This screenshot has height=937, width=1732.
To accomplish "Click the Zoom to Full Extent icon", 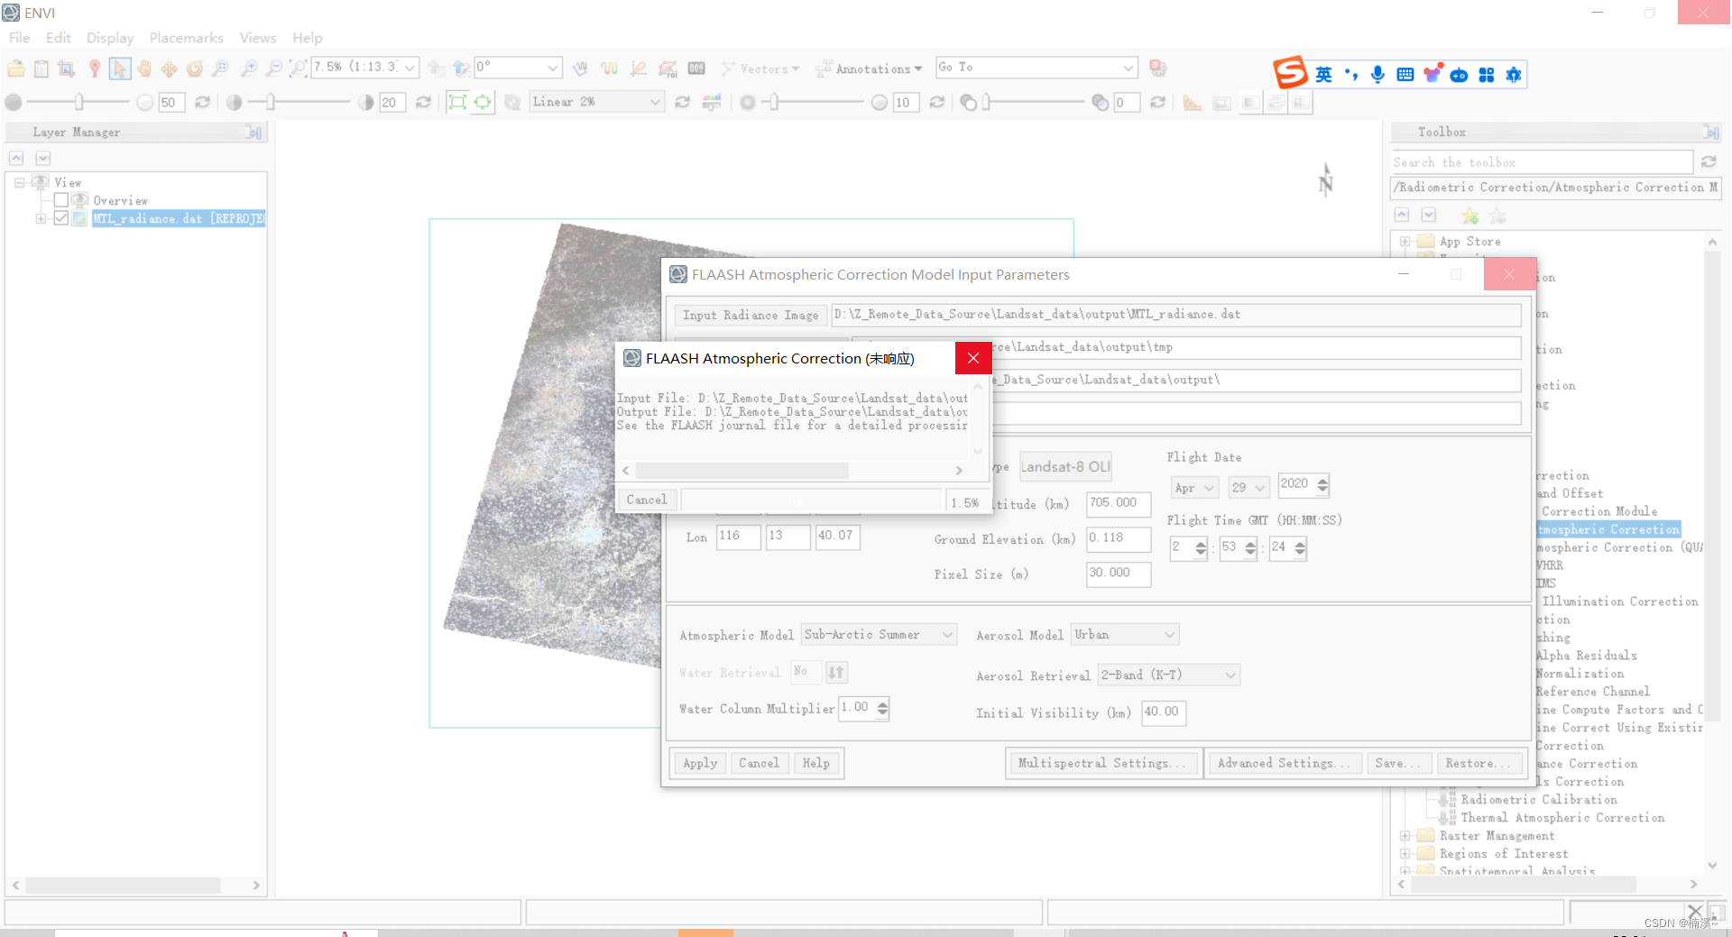I will (298, 69).
